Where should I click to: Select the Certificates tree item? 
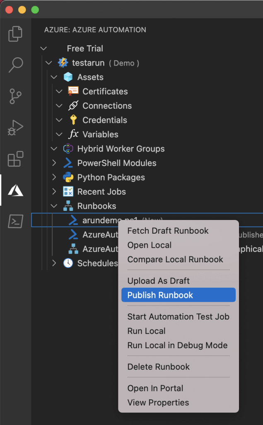[105, 91]
